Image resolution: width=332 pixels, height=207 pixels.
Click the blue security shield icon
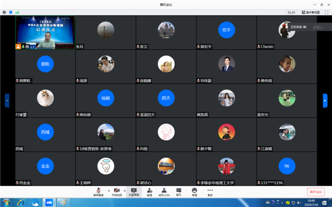click(x=11, y=12)
